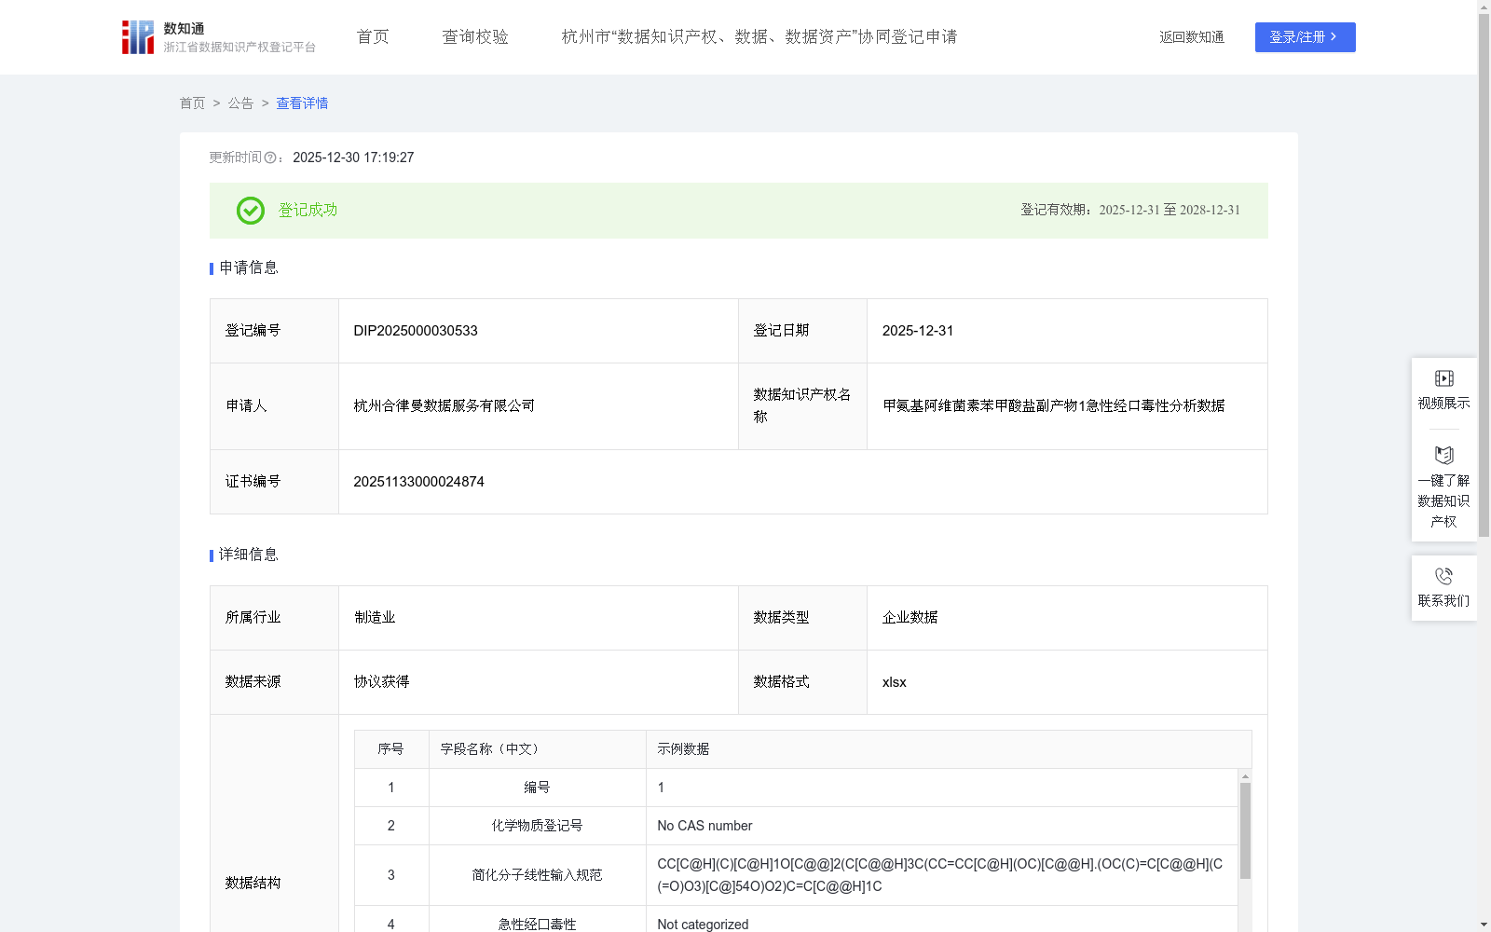Click the 详细信息 section heading
This screenshot has width=1491, height=932.
pos(248,555)
